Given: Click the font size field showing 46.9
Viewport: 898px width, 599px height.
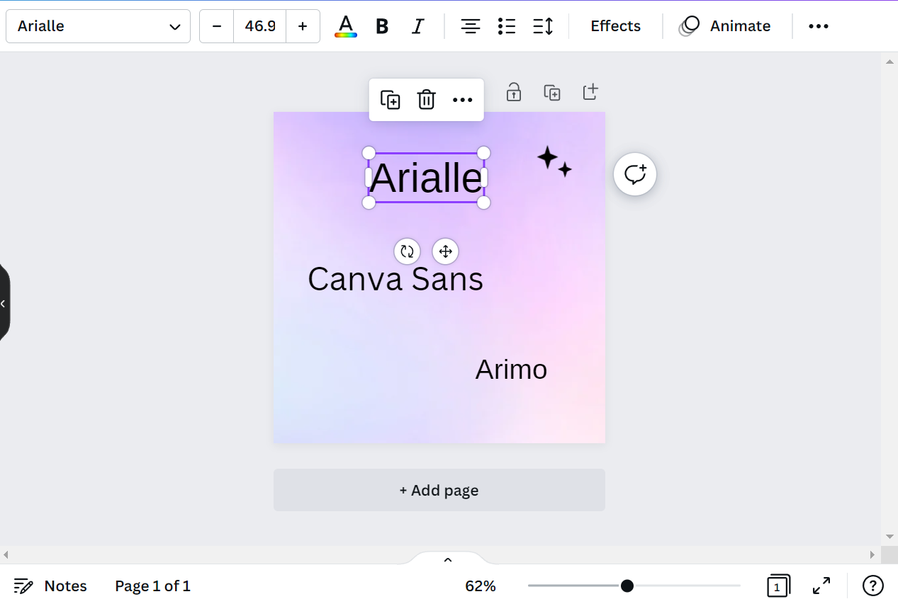Looking at the screenshot, I should (x=259, y=26).
